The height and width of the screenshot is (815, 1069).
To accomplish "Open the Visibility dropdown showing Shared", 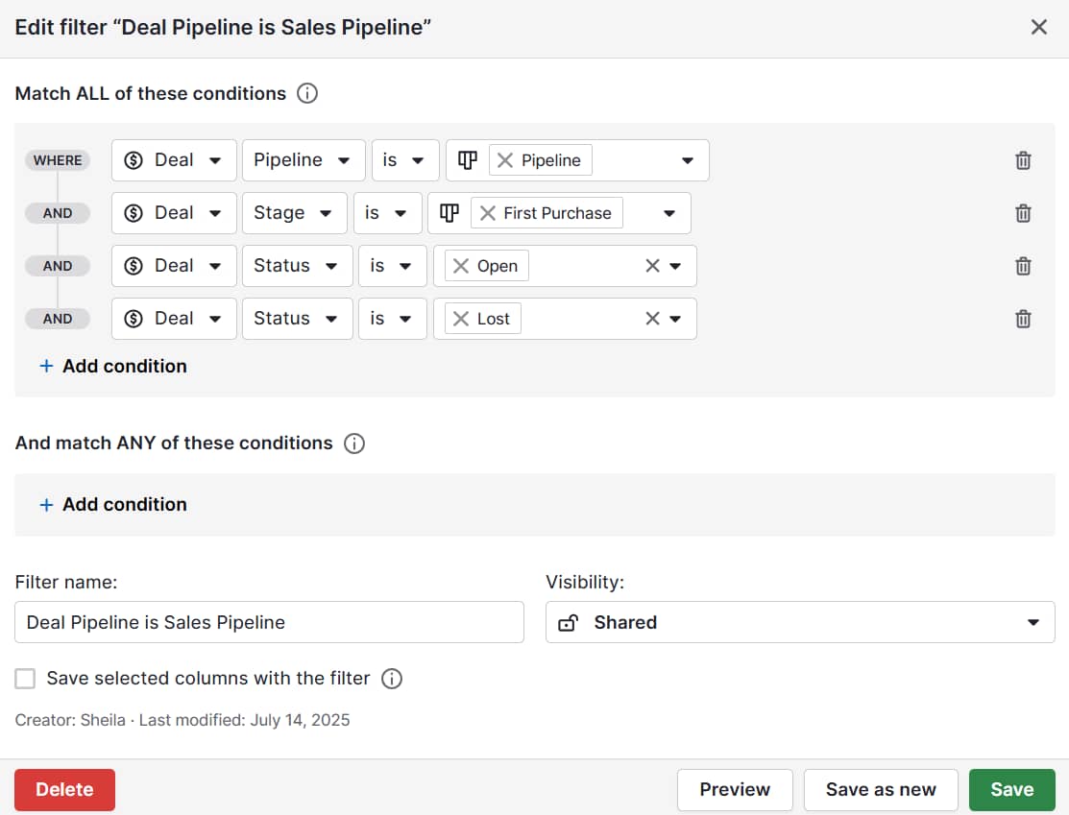I will 1033,622.
